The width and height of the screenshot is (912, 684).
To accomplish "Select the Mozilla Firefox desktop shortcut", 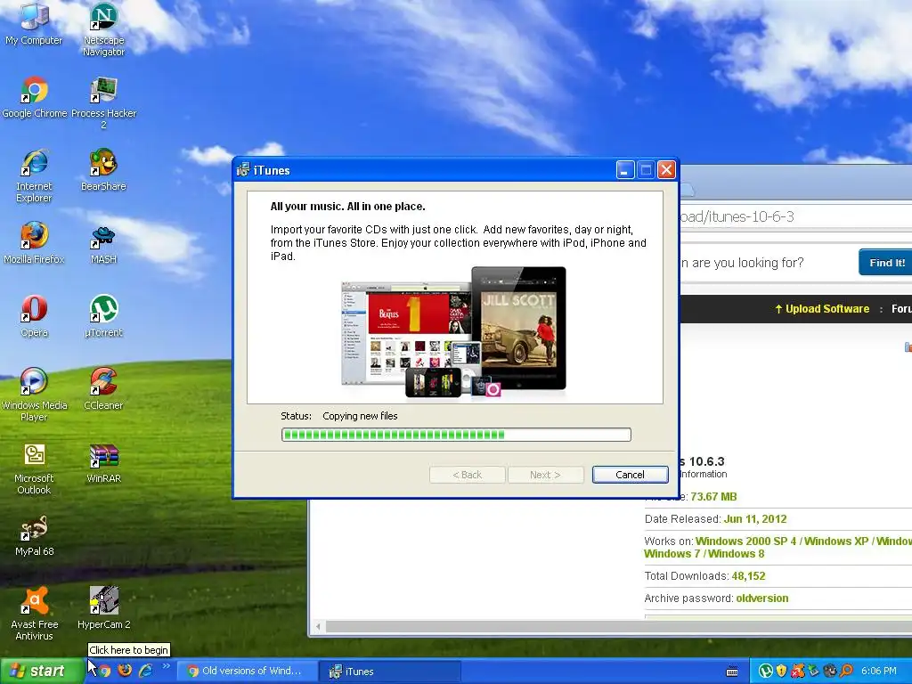I will point(34,243).
